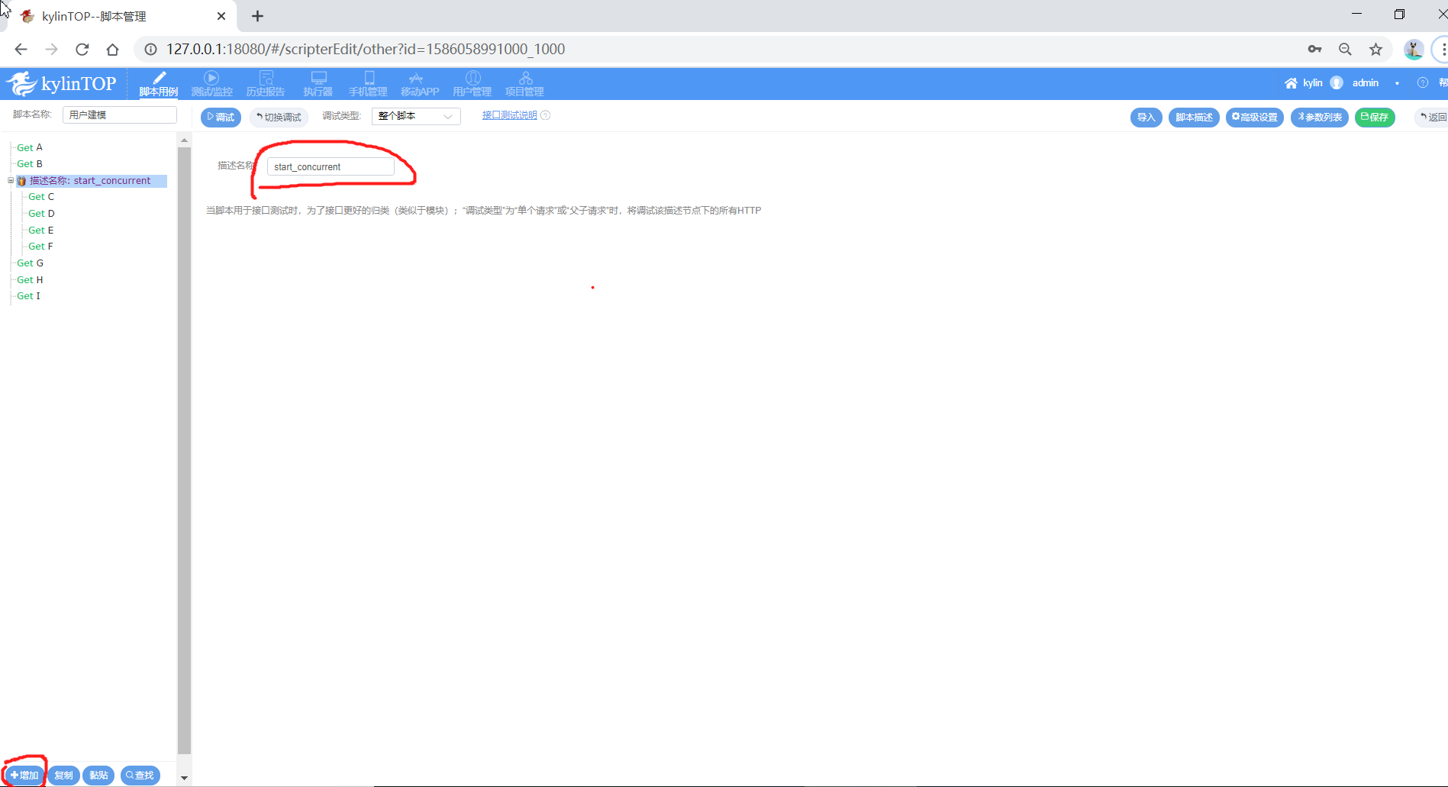The height and width of the screenshot is (787, 1448).
Task: Click the tree panel scroll down arrow
Action: pyautogui.click(x=184, y=778)
